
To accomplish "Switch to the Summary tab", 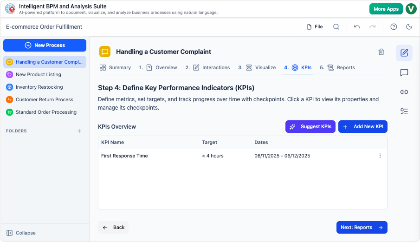I will pyautogui.click(x=115, y=67).
